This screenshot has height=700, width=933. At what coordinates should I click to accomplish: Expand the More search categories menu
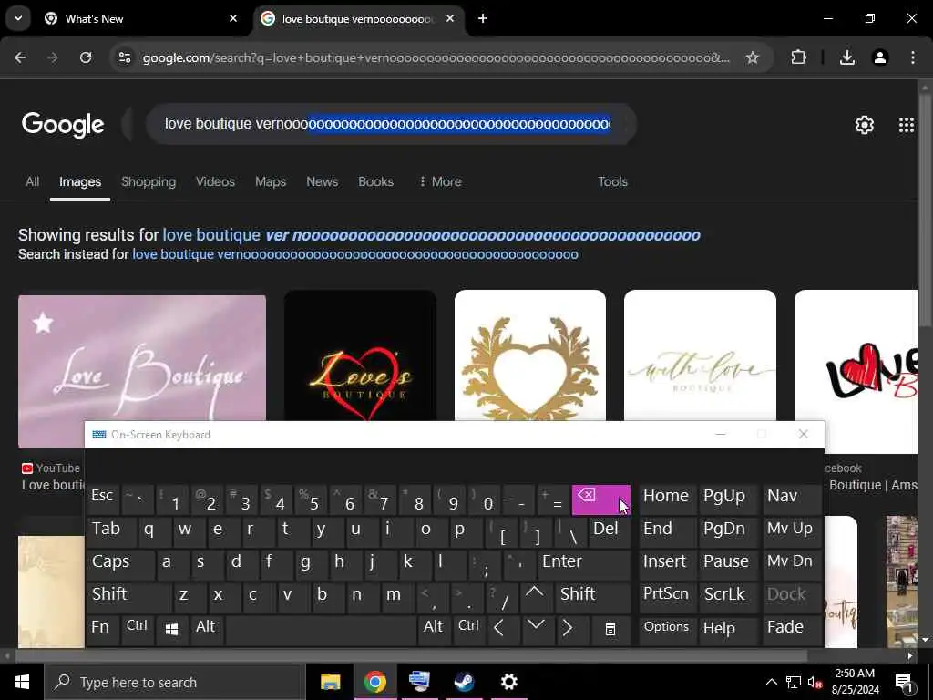tap(440, 181)
